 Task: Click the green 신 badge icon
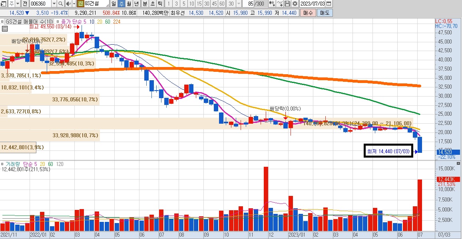80,4
